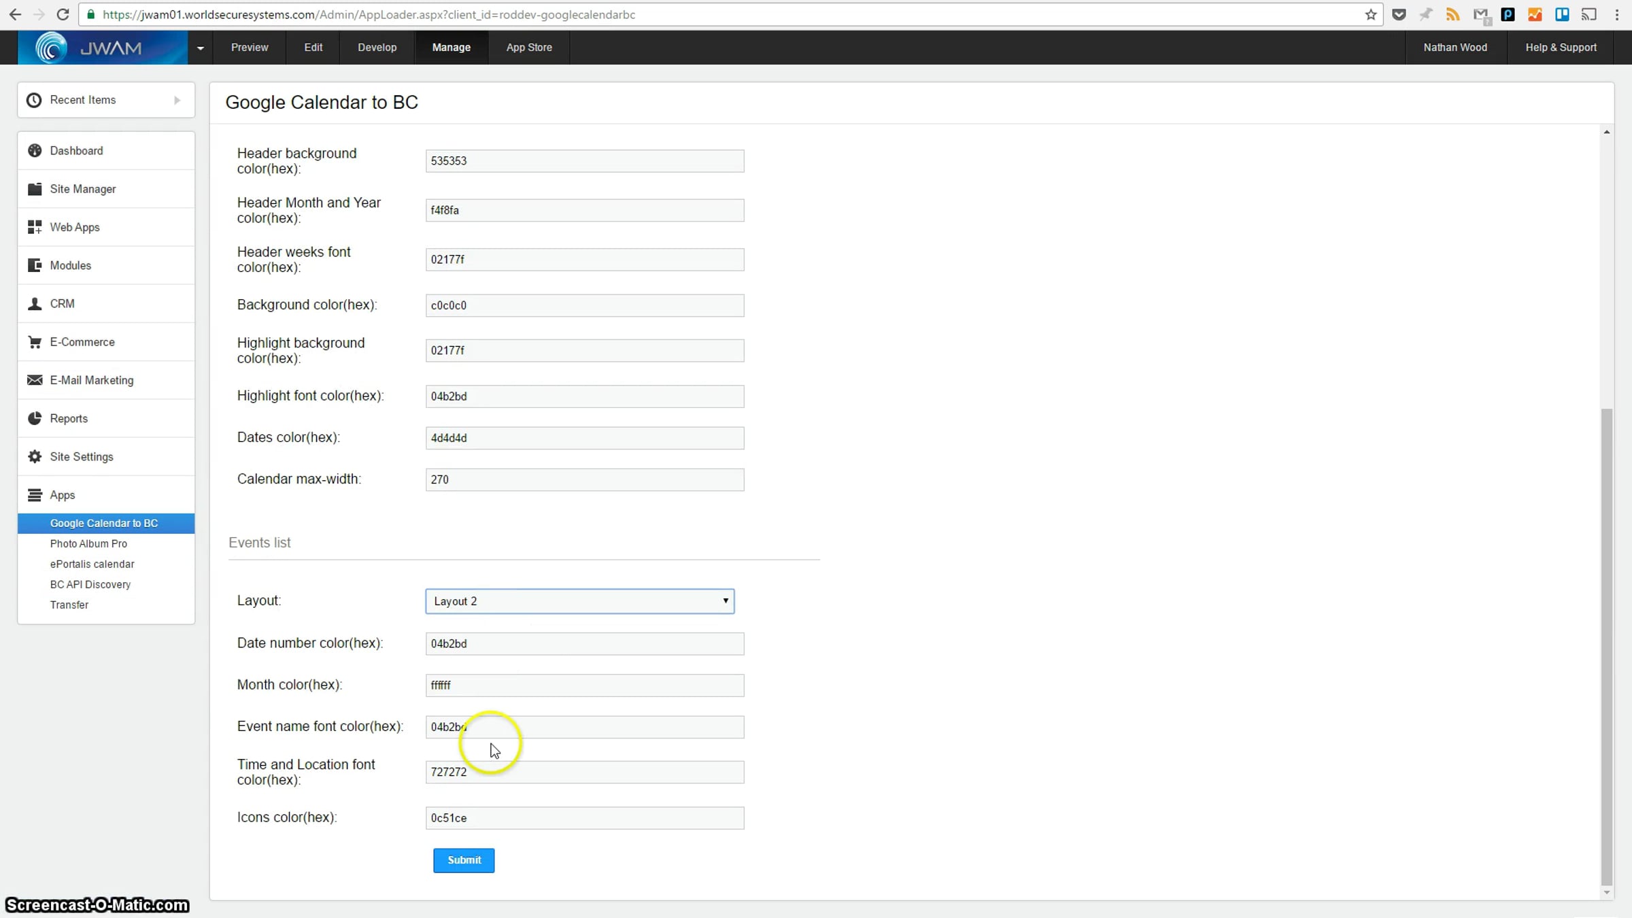Expand Recent Items arrow
Viewport: 1632px width, 918px height.
pyautogui.click(x=177, y=100)
